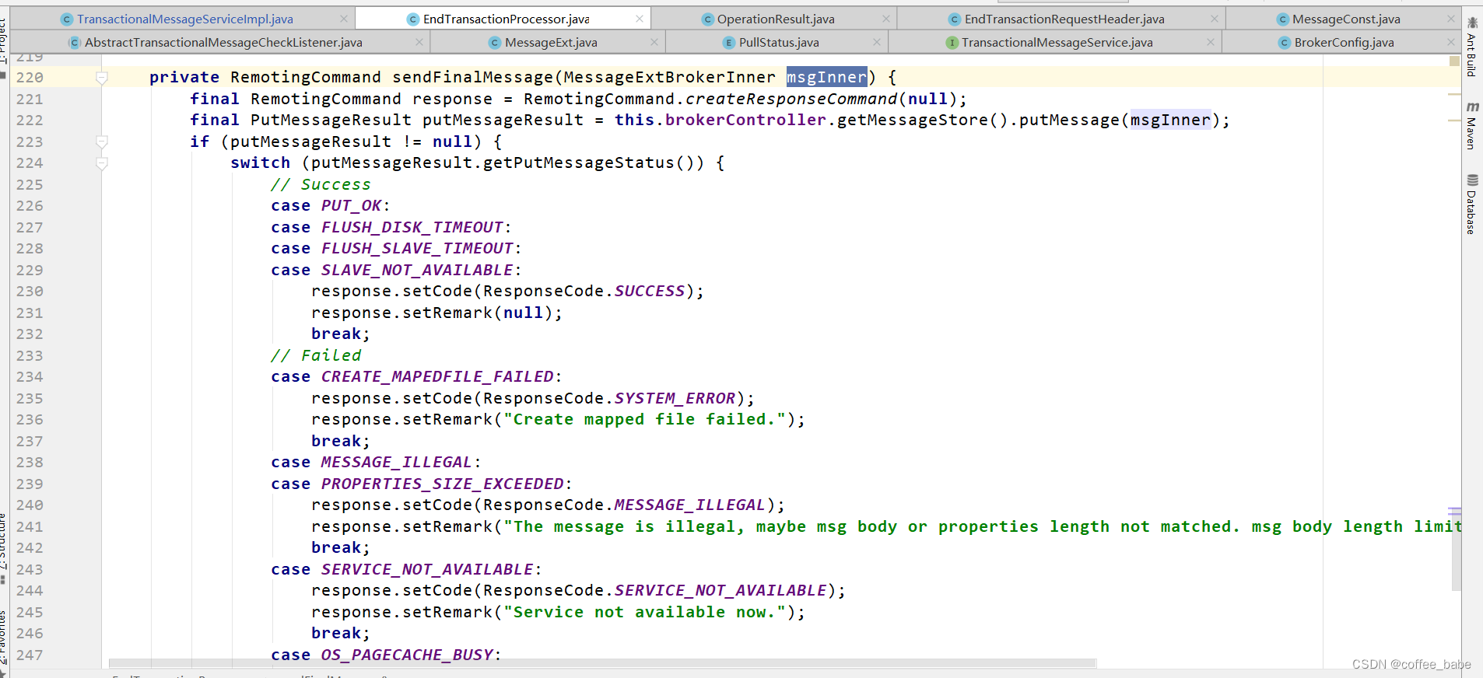Close AbstractTransactionalMessageCheckListener.java tab
This screenshot has height=678, width=1483.
click(419, 42)
